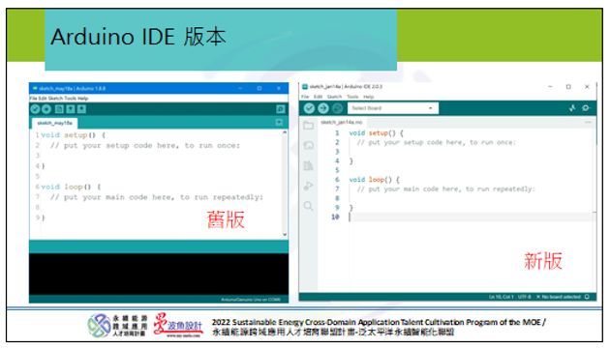Maximize the Arduino IDE 2.0.3 window
The width and height of the screenshot is (610, 348).
[x=568, y=87]
